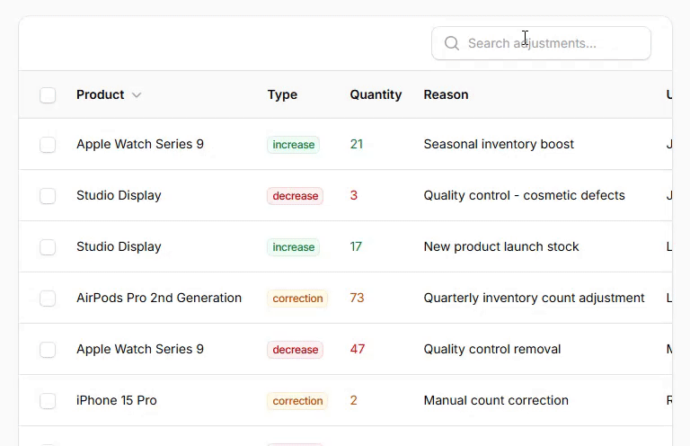The image size is (690, 446).
Task: Check the box for Quality control - cosmetic defects row
Action: [48, 196]
